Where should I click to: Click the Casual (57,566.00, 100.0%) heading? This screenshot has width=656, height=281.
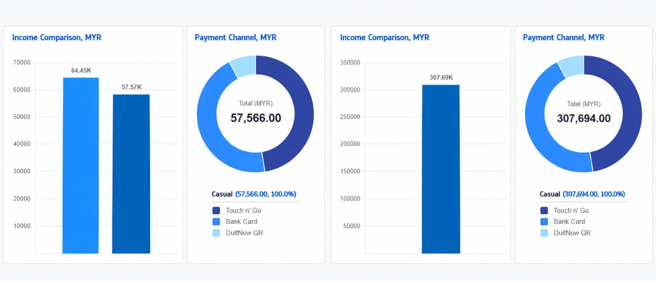[x=254, y=194]
